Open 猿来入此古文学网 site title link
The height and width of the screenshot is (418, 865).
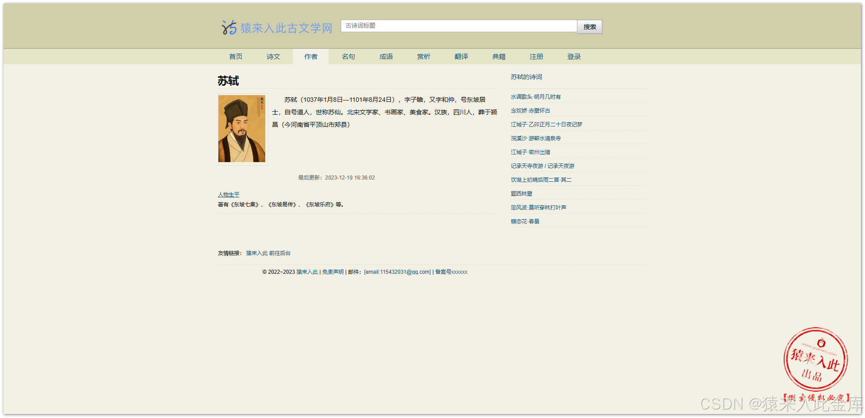tap(287, 28)
